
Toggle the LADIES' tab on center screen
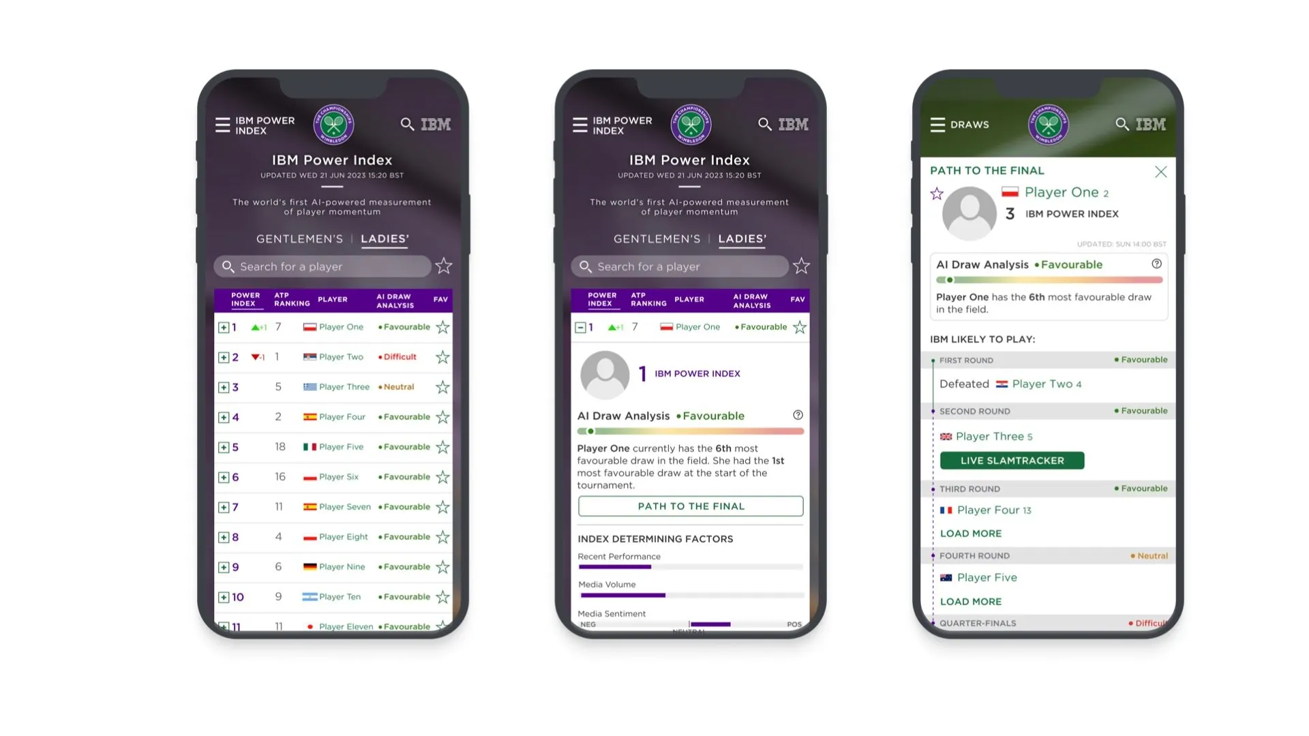click(742, 238)
